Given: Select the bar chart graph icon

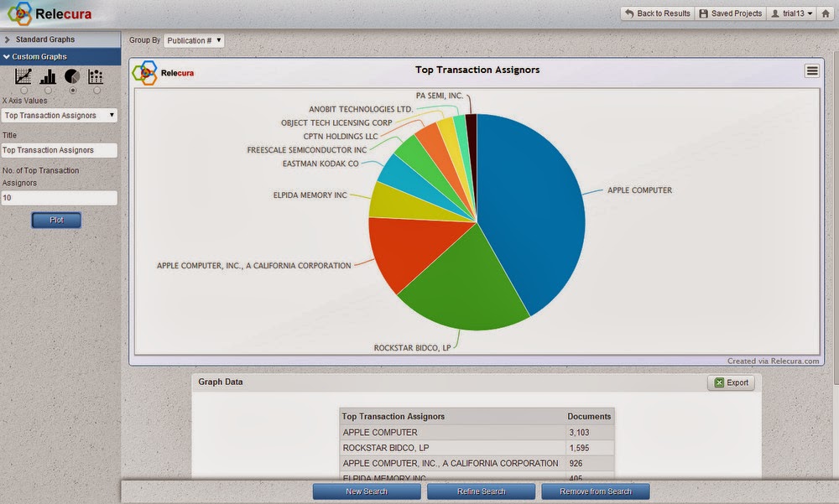Looking at the screenshot, I should [x=48, y=76].
